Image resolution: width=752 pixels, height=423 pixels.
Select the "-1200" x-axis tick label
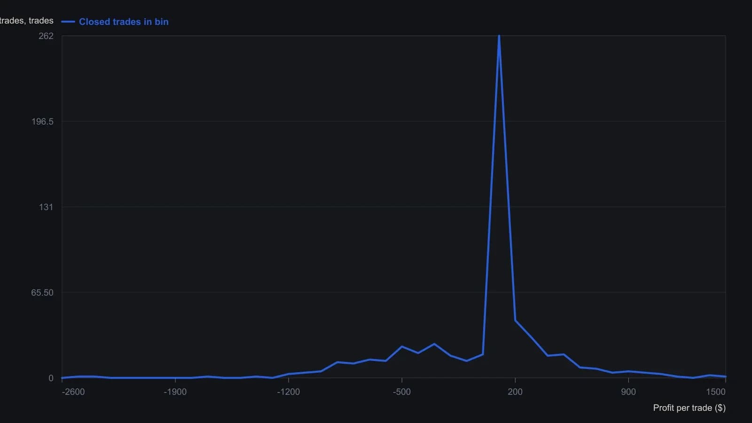(289, 392)
